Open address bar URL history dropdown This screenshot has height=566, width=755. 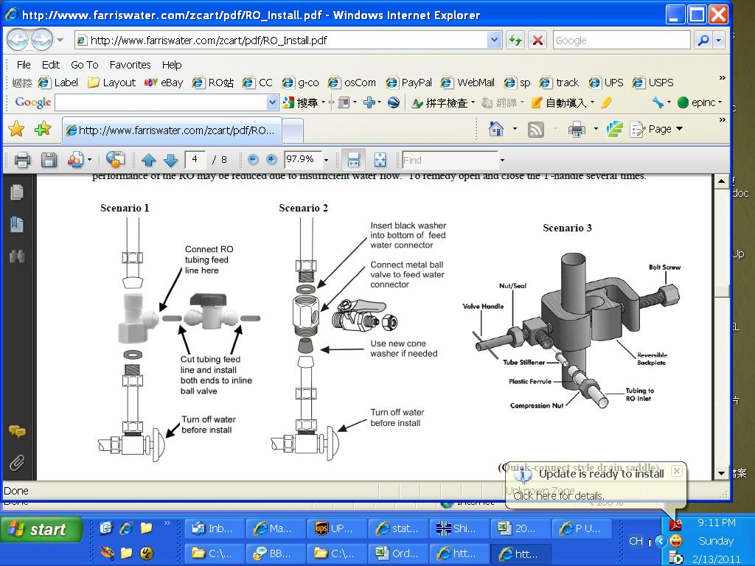(494, 41)
